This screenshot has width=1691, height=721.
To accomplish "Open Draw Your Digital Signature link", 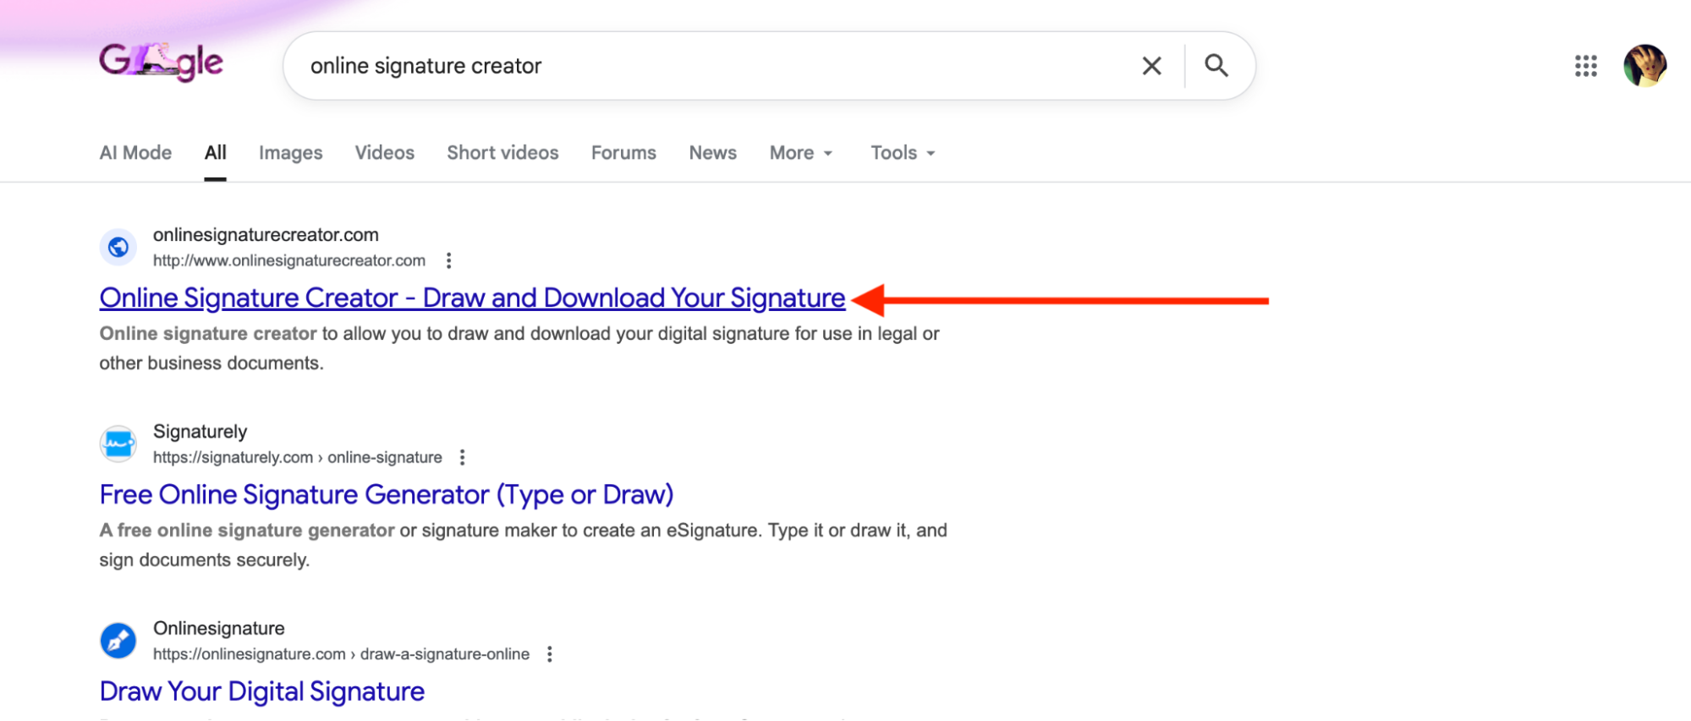I will (x=261, y=691).
